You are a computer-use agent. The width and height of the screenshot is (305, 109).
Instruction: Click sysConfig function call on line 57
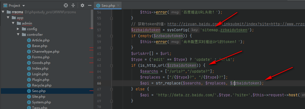click(x=178, y=30)
